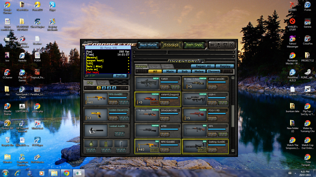Viewport: 316px width, 177px height.
Task: Switch to bag slot number 4
Action: pyautogui.click(x=114, y=88)
